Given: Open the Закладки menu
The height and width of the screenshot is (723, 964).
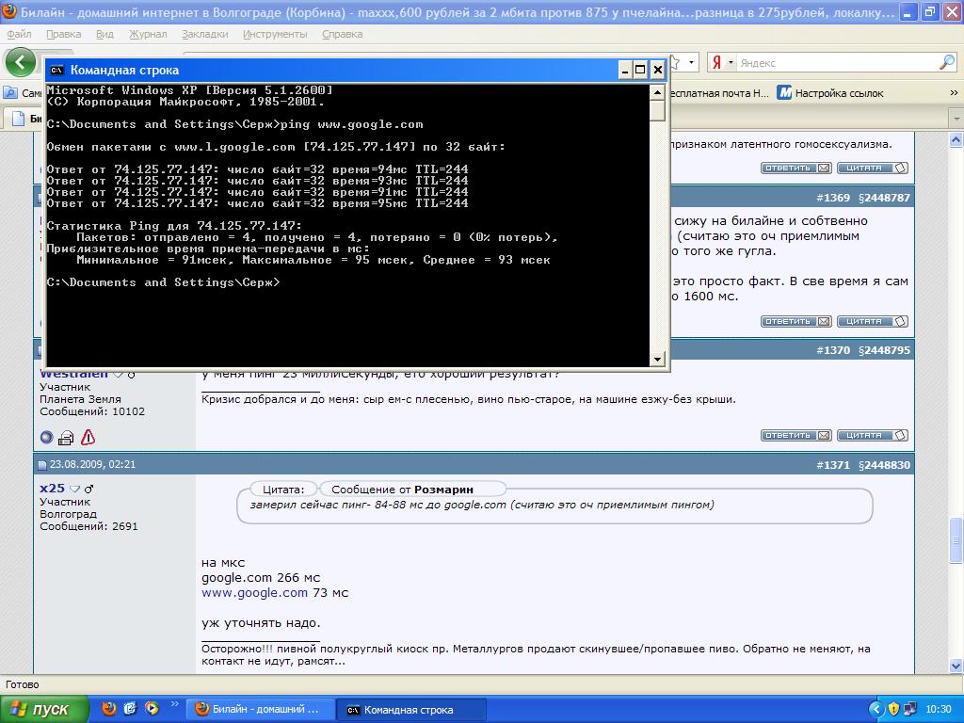Looking at the screenshot, I should (206, 34).
